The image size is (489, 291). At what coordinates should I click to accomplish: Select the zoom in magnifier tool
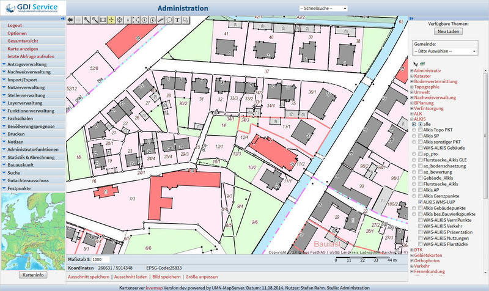pos(86,20)
